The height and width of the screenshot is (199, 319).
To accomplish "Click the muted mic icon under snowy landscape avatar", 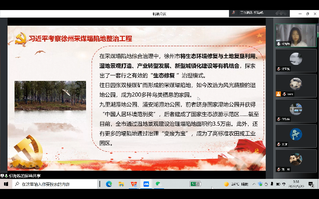I will point(279,69).
